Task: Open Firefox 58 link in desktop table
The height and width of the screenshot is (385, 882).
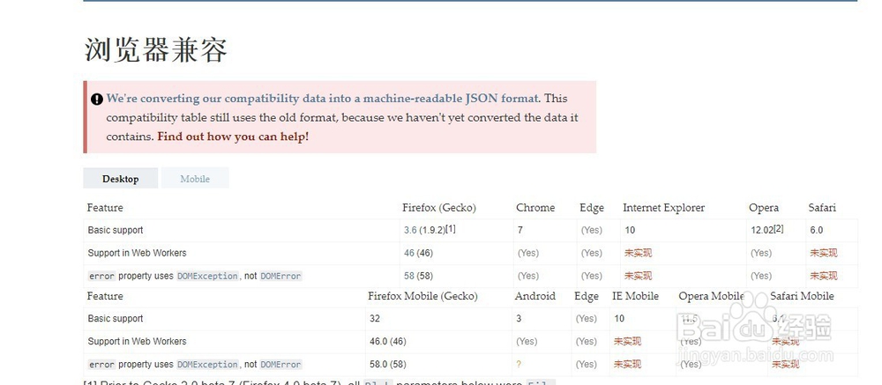Action: click(409, 276)
